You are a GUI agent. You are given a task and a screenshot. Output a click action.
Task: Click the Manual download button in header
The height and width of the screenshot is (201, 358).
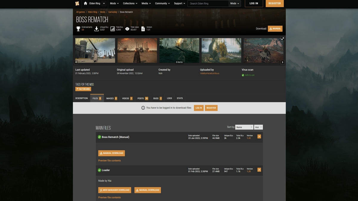point(275,29)
